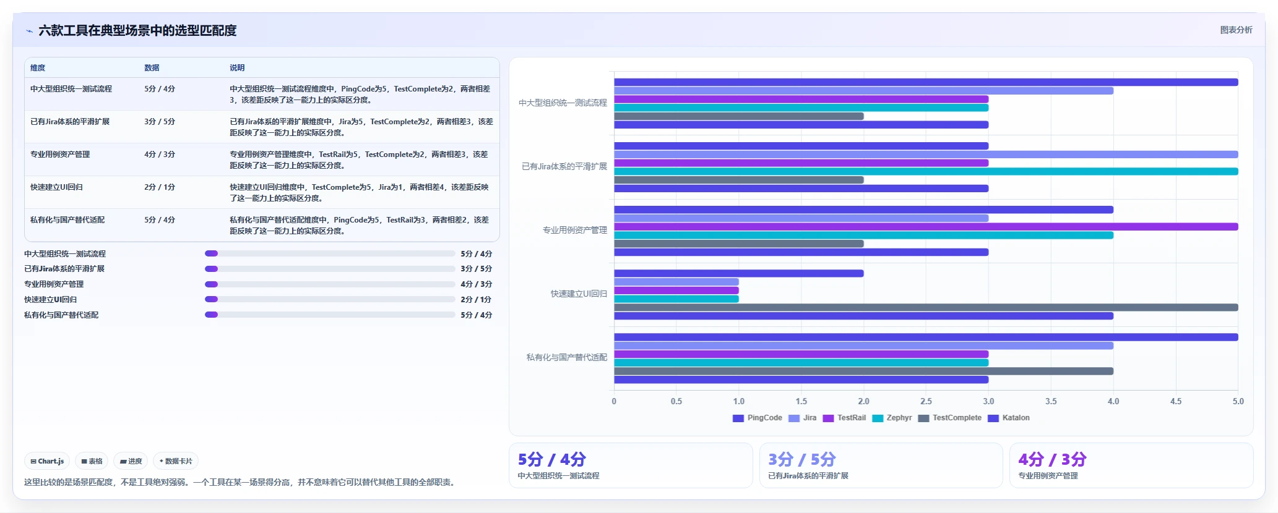Toggle the TestRail legend item
The width and height of the screenshot is (1278, 513).
click(844, 418)
